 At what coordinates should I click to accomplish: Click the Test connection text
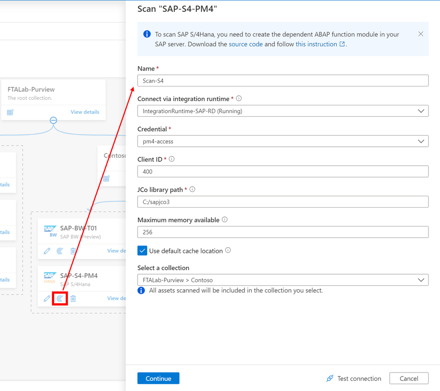[x=359, y=378]
